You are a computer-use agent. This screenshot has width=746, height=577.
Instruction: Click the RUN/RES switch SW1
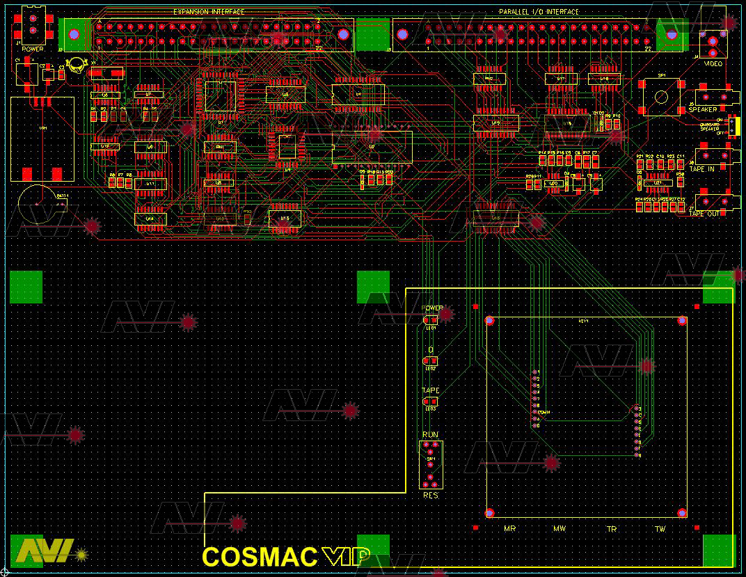pyautogui.click(x=431, y=464)
